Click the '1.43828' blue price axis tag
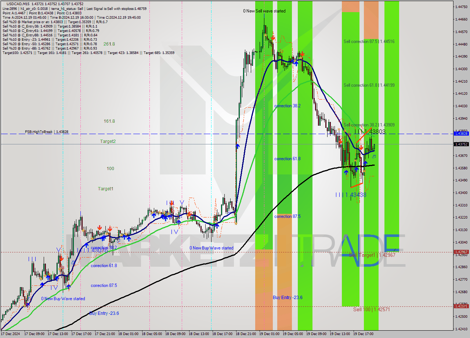Viewport: 470px width, 338px height. pos(461,134)
